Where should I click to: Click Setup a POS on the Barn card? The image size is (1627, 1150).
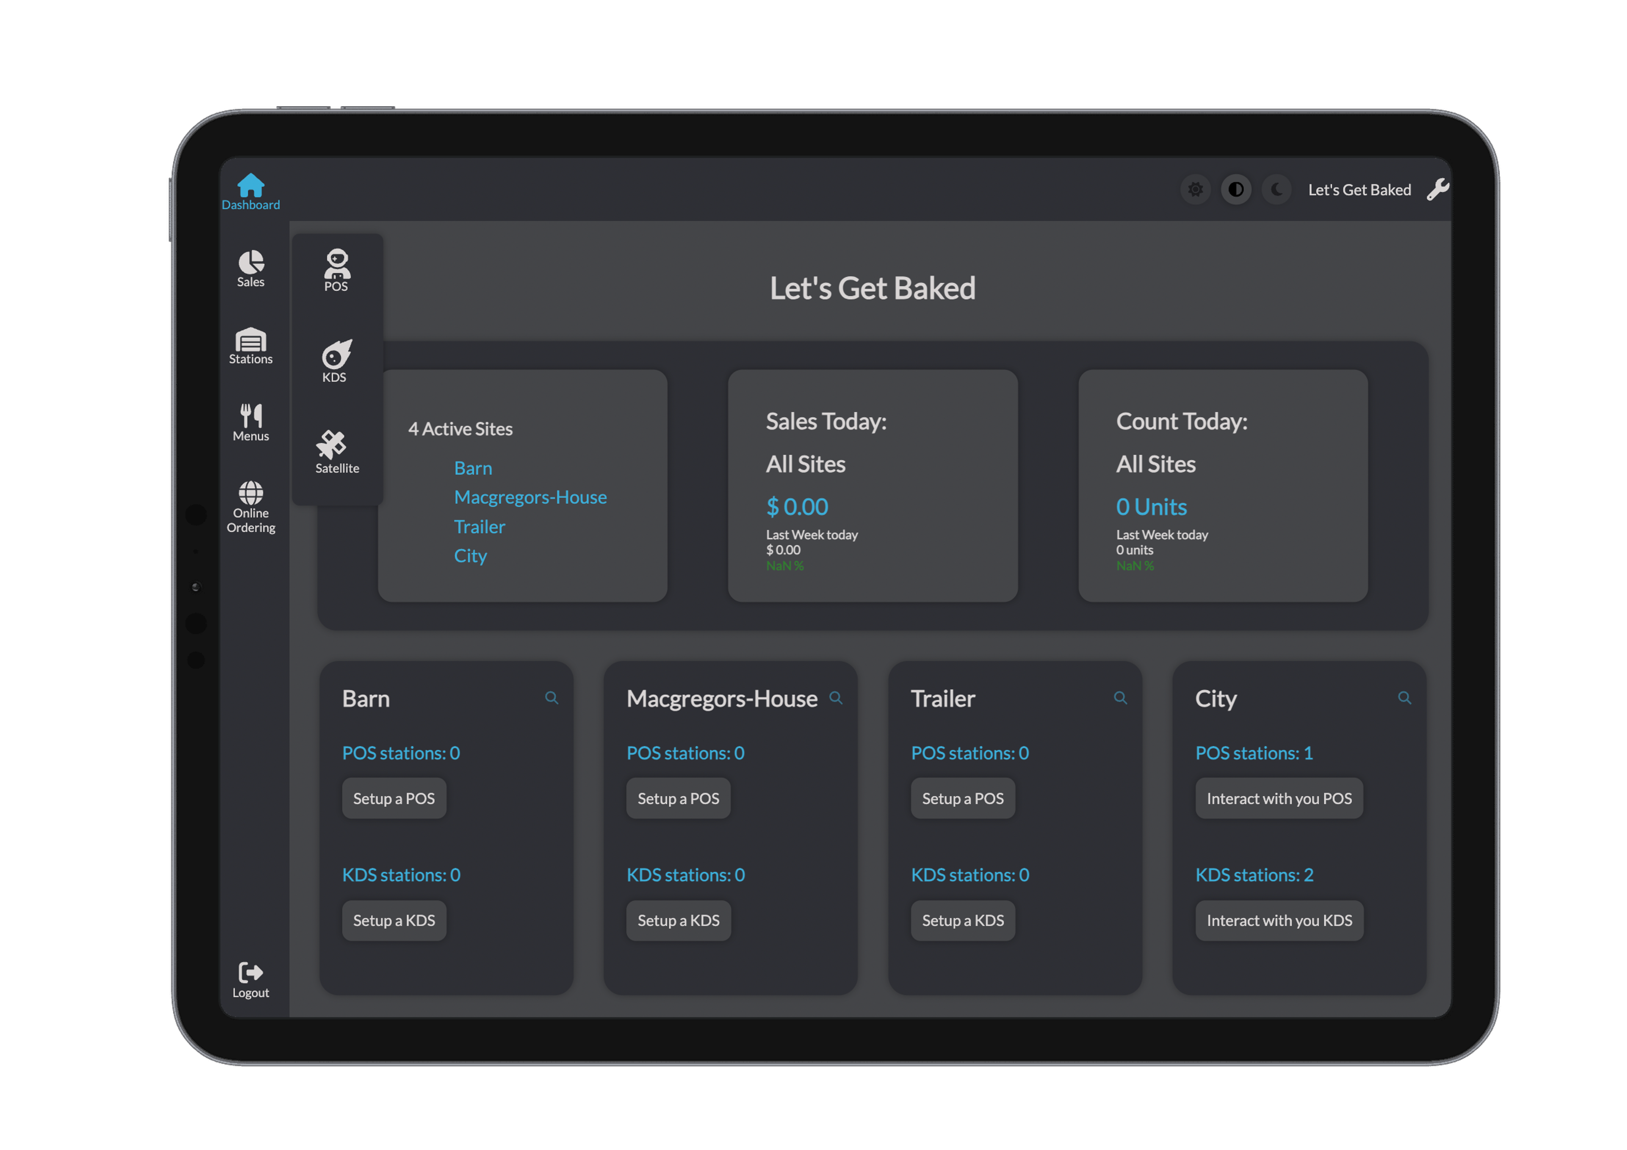tap(394, 798)
